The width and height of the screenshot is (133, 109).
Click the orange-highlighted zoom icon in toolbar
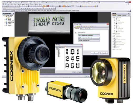pyautogui.click(x=44, y=6)
